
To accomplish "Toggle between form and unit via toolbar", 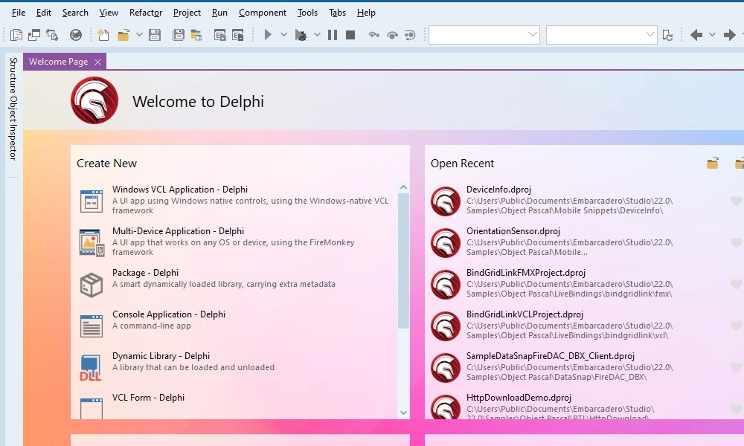I will (x=52, y=35).
